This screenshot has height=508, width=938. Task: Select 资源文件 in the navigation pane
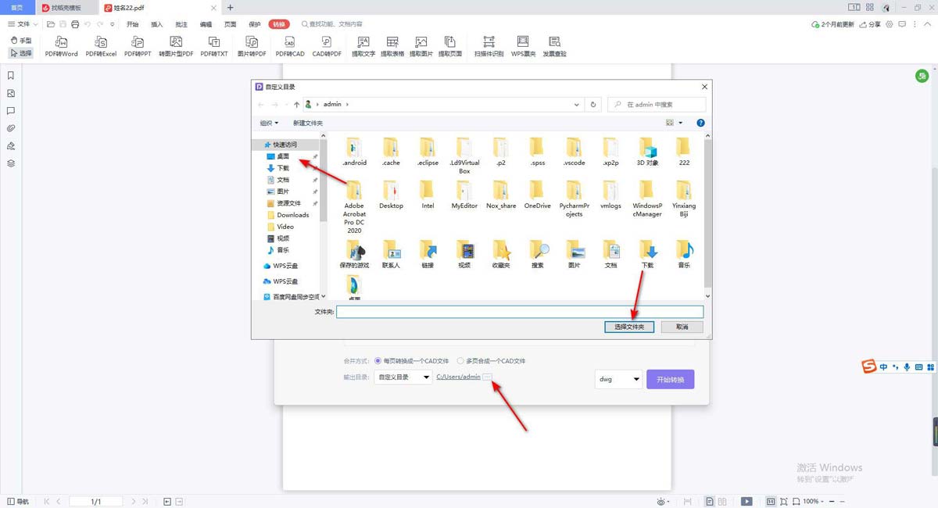(x=288, y=203)
